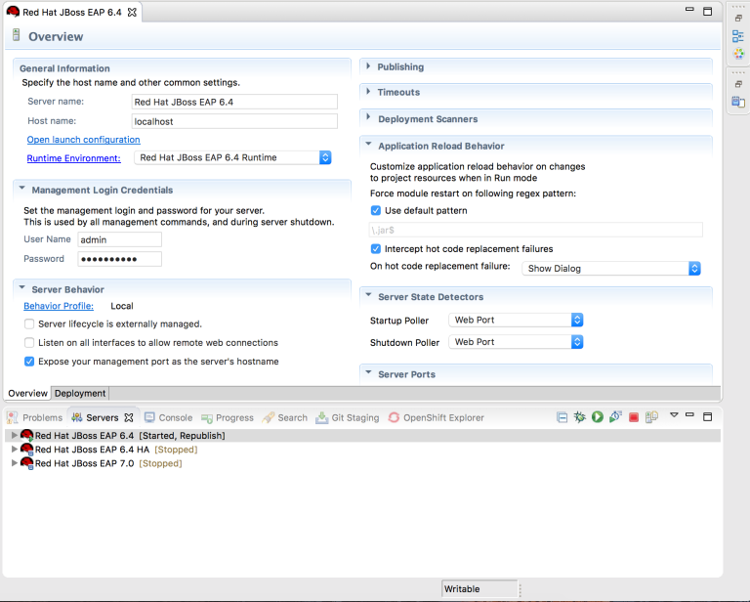
Task: Click the Host name field
Action: (x=234, y=121)
